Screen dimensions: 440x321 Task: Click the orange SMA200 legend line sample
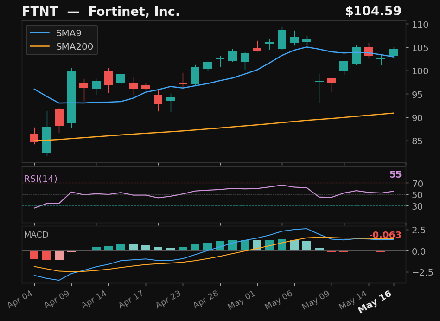[39, 47]
